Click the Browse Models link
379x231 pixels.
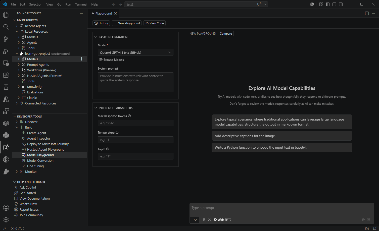click(x=112, y=60)
